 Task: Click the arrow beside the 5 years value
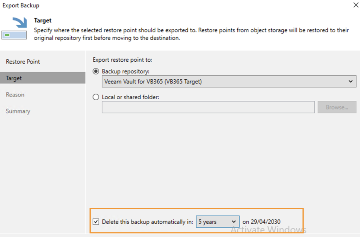[x=234, y=222]
